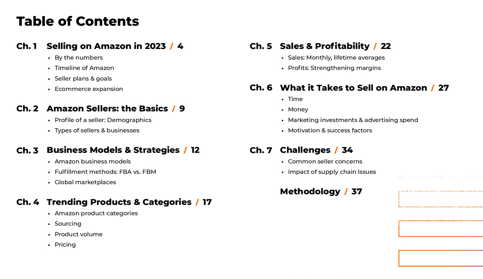Open 'Profile of a seller: Demographics' entry

click(x=103, y=120)
